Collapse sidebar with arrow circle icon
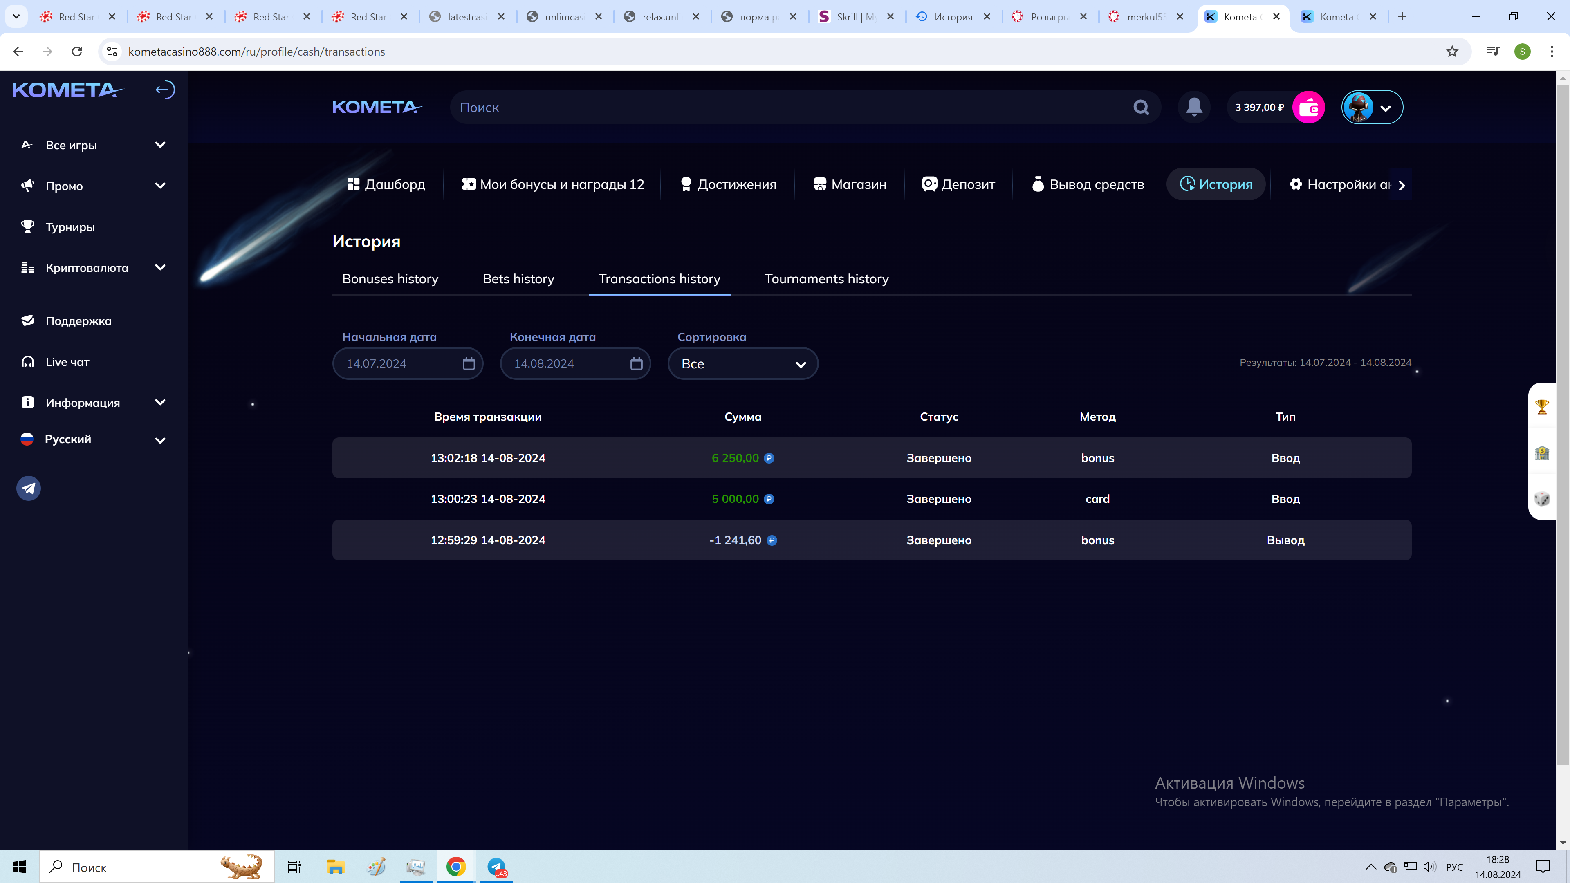Screen dimensions: 1570x883 pos(164,90)
